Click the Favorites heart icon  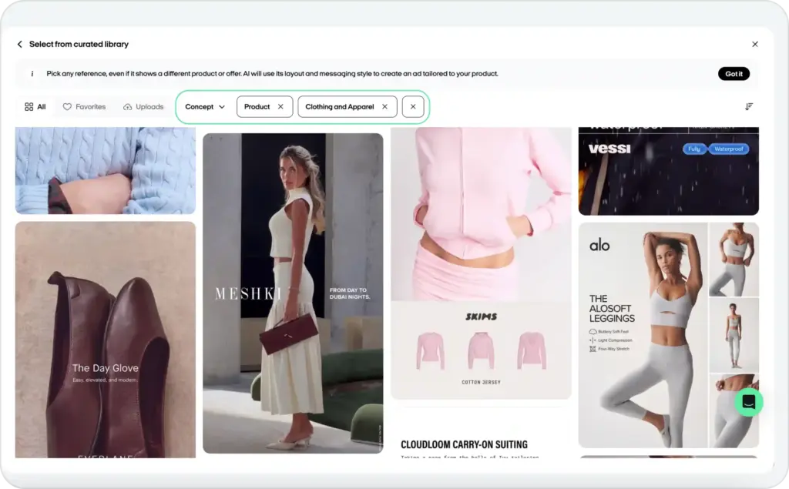tap(67, 106)
